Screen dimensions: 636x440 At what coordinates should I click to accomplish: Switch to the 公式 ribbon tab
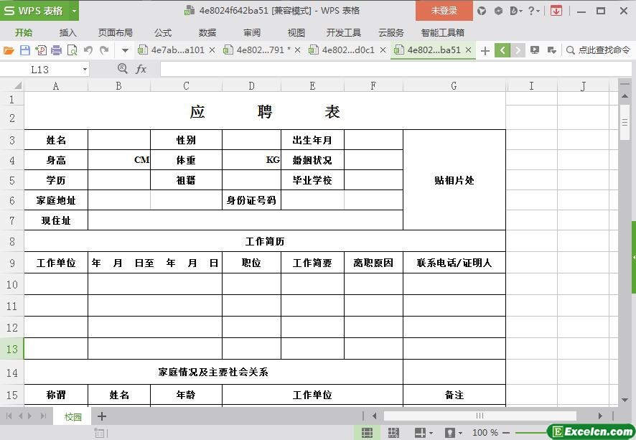(x=163, y=32)
